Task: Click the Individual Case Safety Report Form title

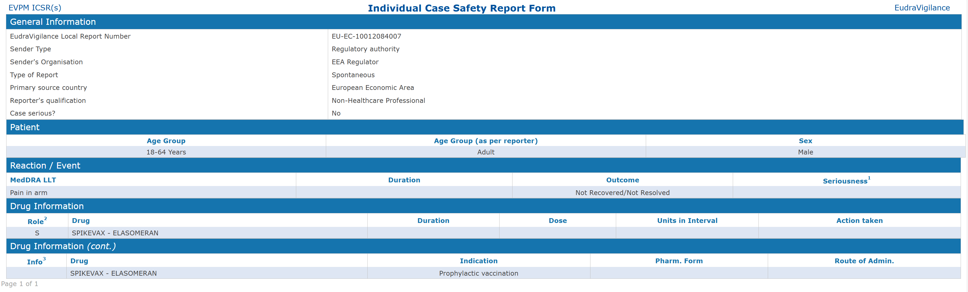Action: (x=461, y=8)
